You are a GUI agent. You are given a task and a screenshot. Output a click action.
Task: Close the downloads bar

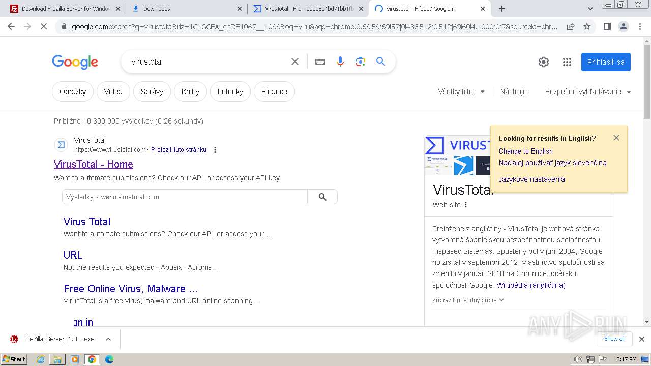click(642, 339)
